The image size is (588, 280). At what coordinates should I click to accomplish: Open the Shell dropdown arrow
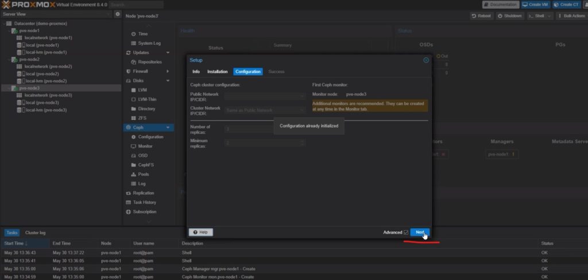(x=550, y=16)
